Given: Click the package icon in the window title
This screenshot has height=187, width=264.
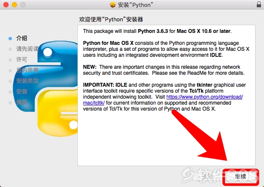Looking at the screenshot, I should click(x=113, y=5).
